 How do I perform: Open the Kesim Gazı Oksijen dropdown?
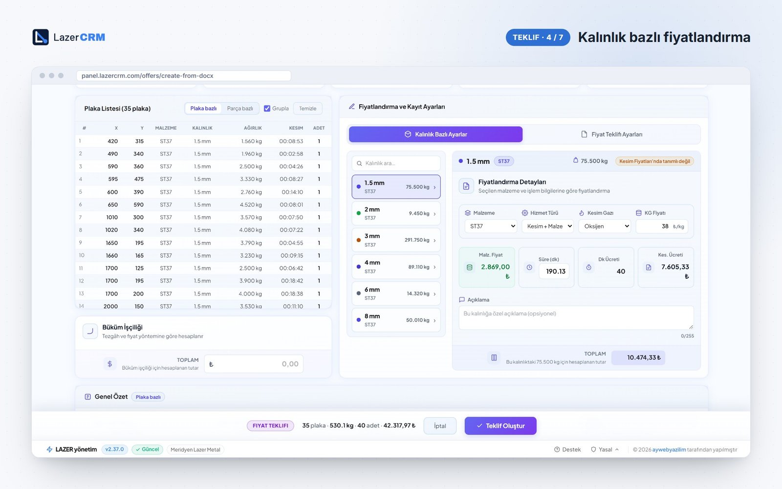click(605, 226)
